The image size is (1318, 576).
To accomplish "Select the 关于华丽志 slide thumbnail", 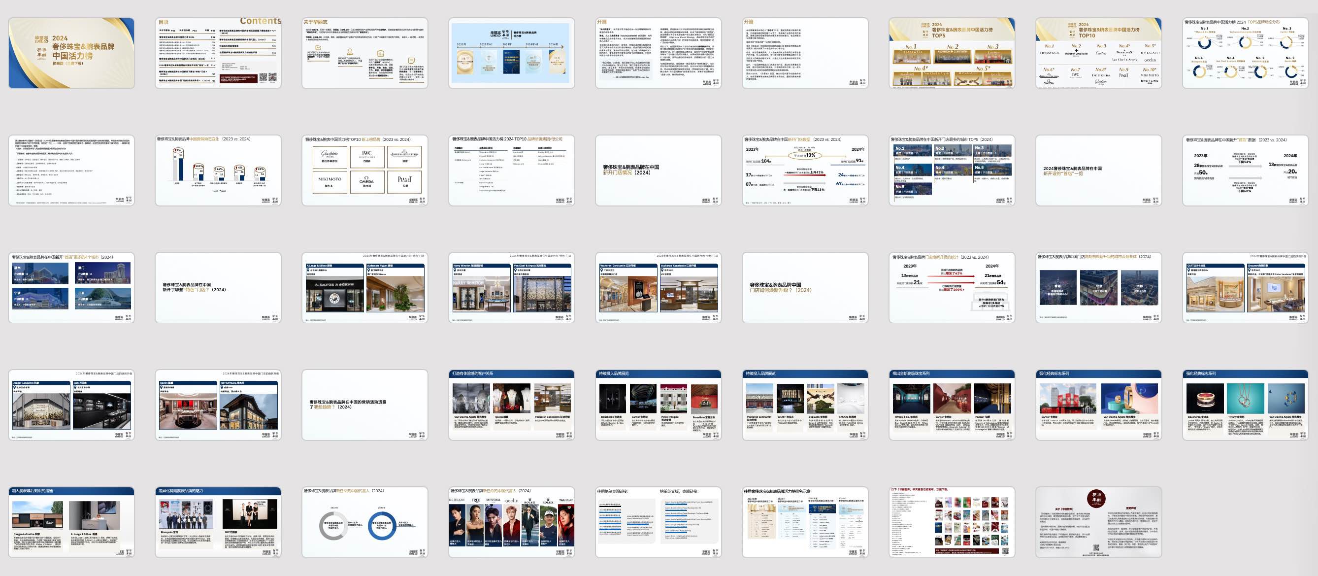I will [x=365, y=53].
